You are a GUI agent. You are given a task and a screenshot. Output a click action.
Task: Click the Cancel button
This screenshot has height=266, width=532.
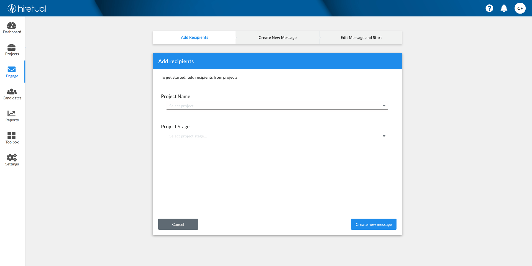click(x=178, y=224)
